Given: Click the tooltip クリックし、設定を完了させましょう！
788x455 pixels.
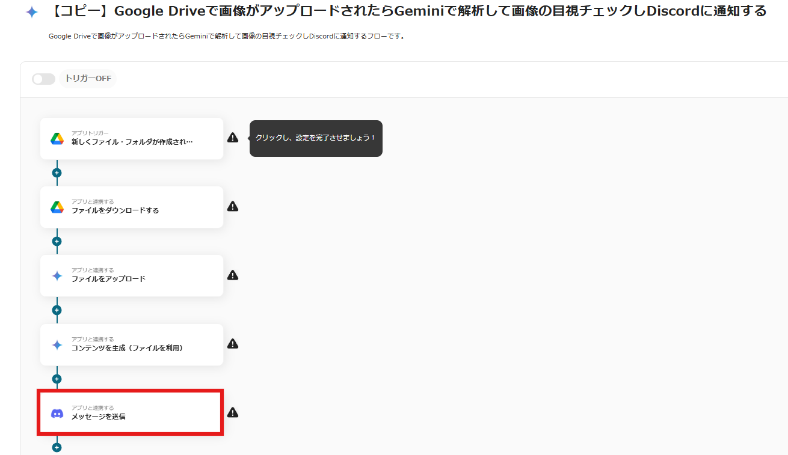Looking at the screenshot, I should [316, 138].
